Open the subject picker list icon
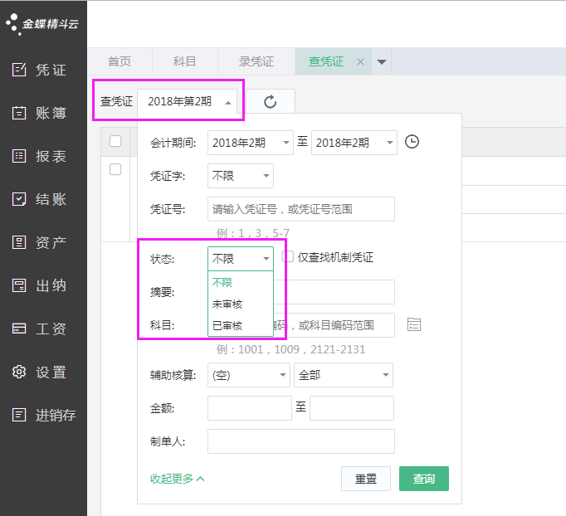Screen dimensions: 566x516 (415, 324)
